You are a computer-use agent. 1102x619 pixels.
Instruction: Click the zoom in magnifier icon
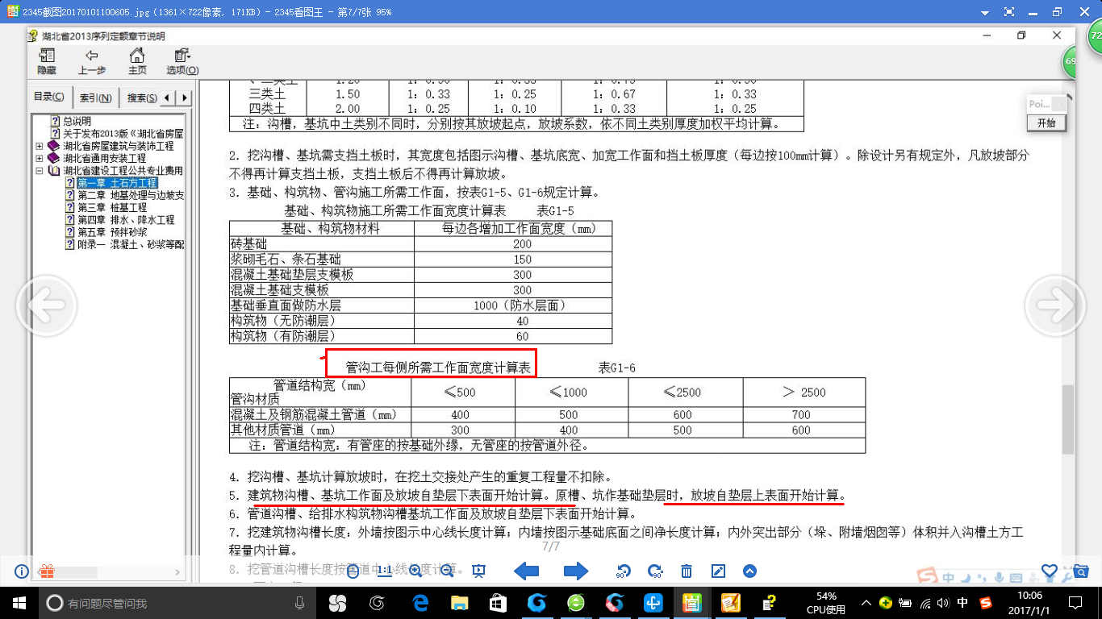pyautogui.click(x=416, y=571)
